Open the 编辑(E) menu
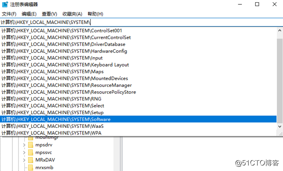This screenshot has width=283, height=171. coord(29,14)
